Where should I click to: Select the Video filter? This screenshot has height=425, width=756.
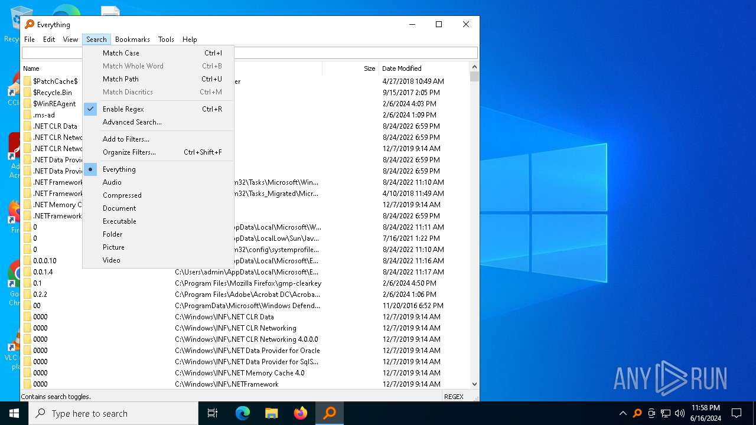(158, 260)
